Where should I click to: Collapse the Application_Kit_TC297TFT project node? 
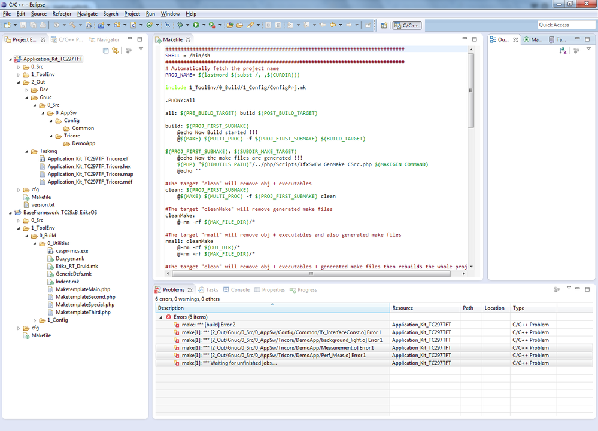click(x=10, y=59)
